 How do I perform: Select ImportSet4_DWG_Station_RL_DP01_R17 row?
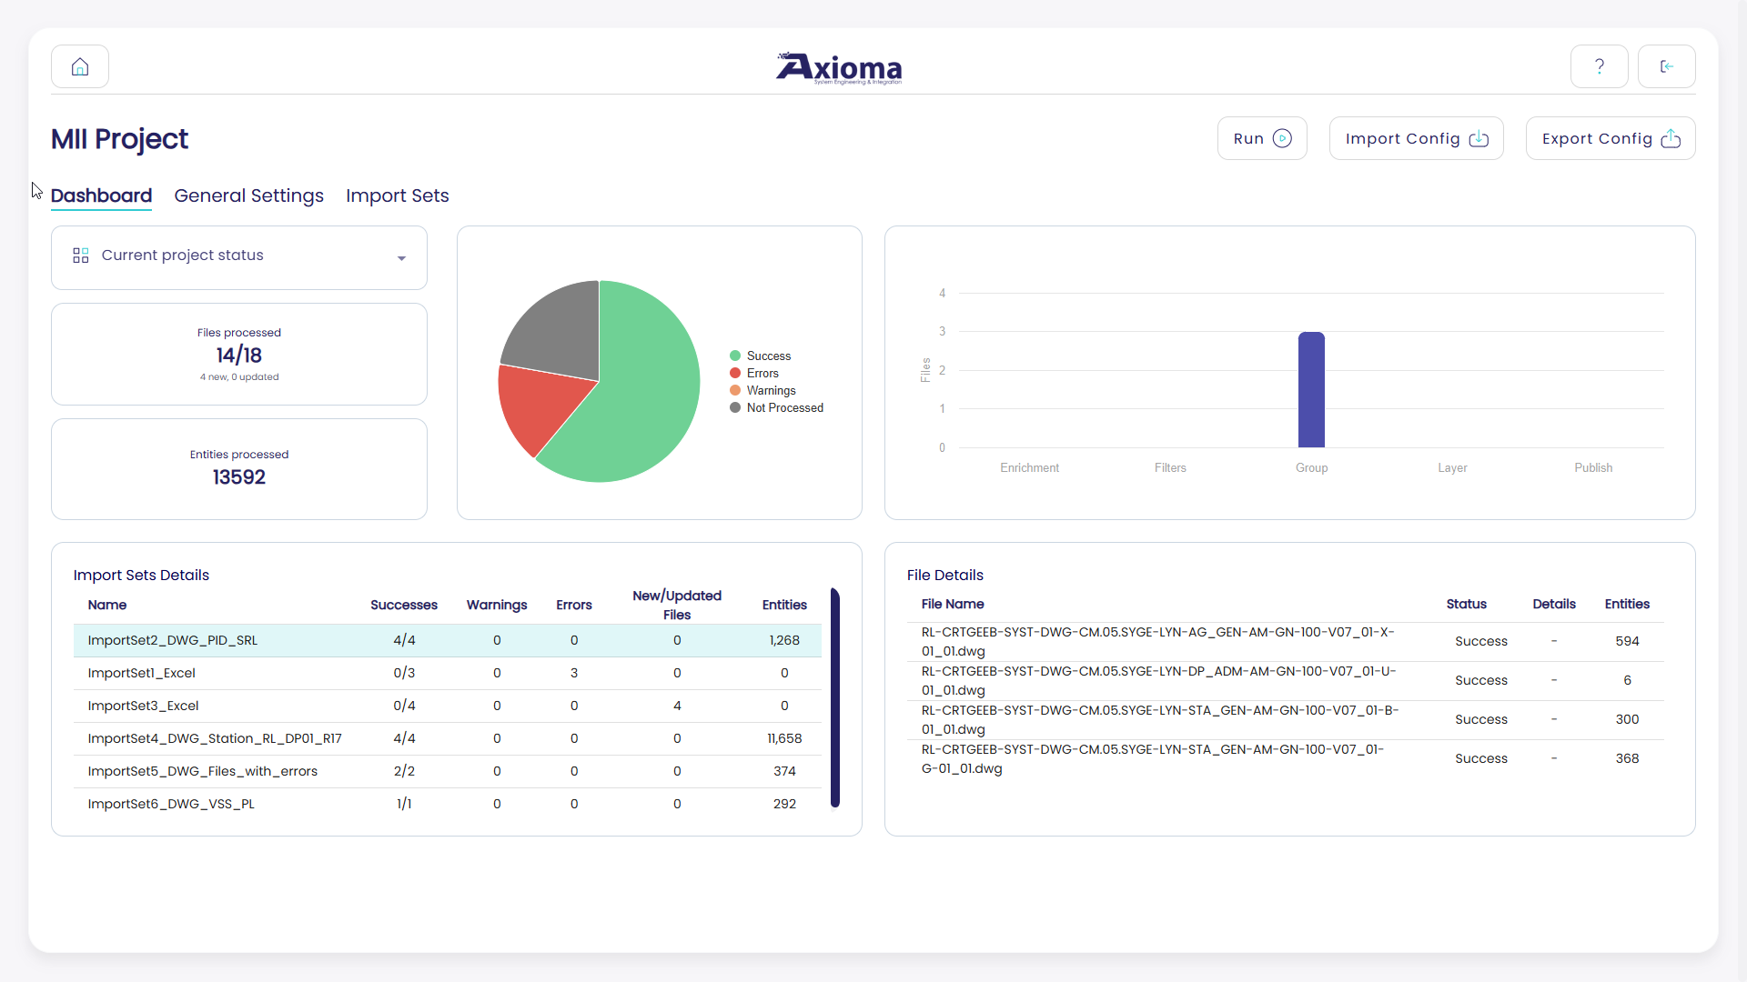point(215,738)
